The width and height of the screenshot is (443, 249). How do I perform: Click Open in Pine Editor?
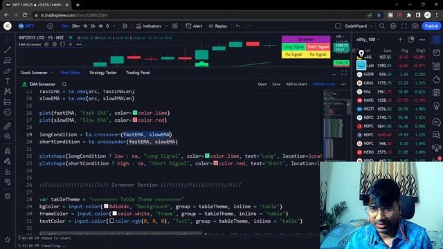pos(262,84)
